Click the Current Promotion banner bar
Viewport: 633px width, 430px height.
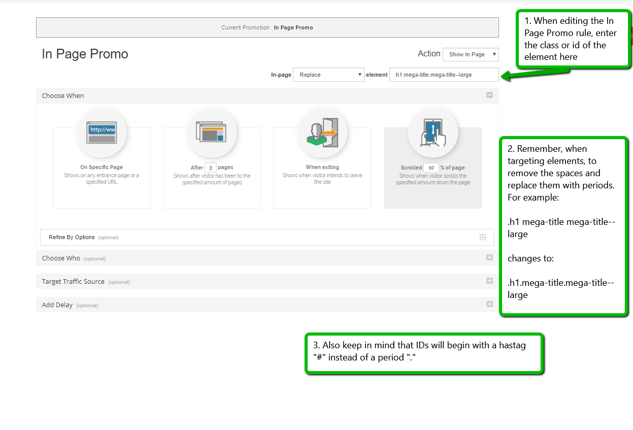pyautogui.click(x=267, y=27)
